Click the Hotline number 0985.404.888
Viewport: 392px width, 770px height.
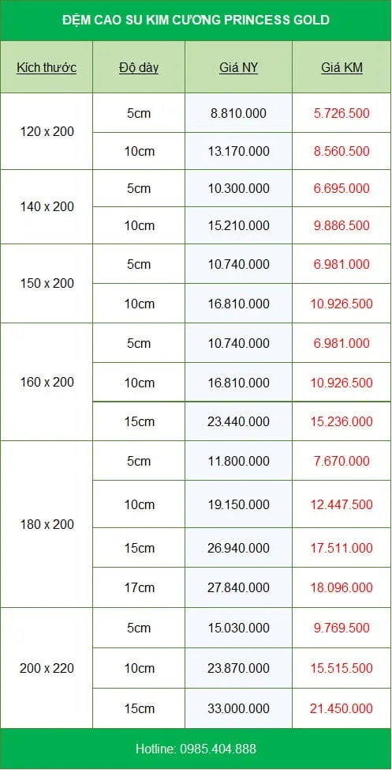[x=218, y=749]
